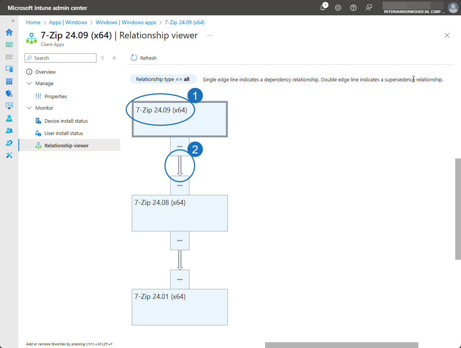Select the 7-Zip 24.08 (x64) node
Viewport: 461px width, 348px height.
click(x=180, y=213)
